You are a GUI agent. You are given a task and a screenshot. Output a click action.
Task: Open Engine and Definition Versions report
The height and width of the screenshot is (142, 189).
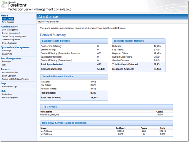(x=16, y=79)
